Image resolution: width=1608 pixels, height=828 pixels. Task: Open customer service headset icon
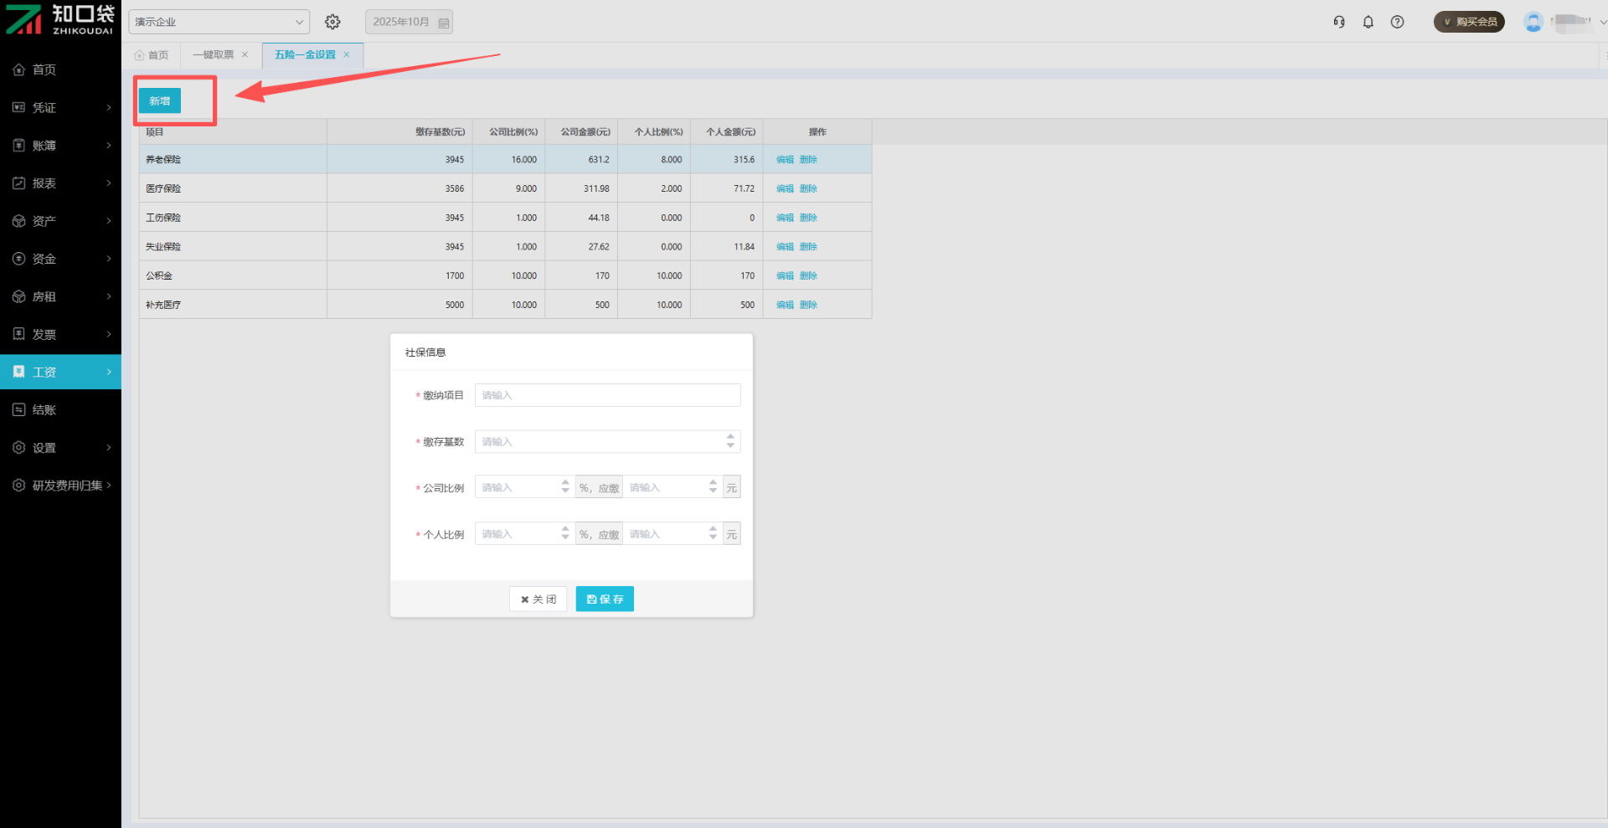click(1339, 22)
